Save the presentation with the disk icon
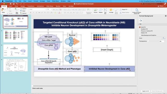 click(x=14, y=4)
